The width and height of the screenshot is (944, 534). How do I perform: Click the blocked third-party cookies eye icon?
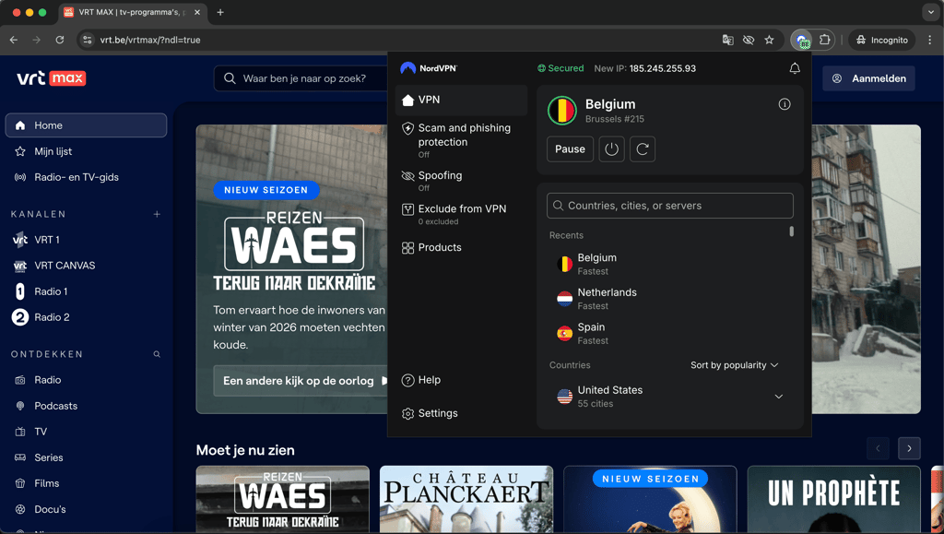[749, 40]
